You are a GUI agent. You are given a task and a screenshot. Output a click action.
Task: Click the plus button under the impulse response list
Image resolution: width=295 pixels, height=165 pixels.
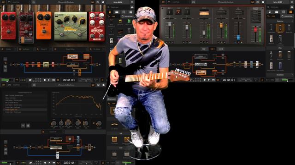point(23,126)
